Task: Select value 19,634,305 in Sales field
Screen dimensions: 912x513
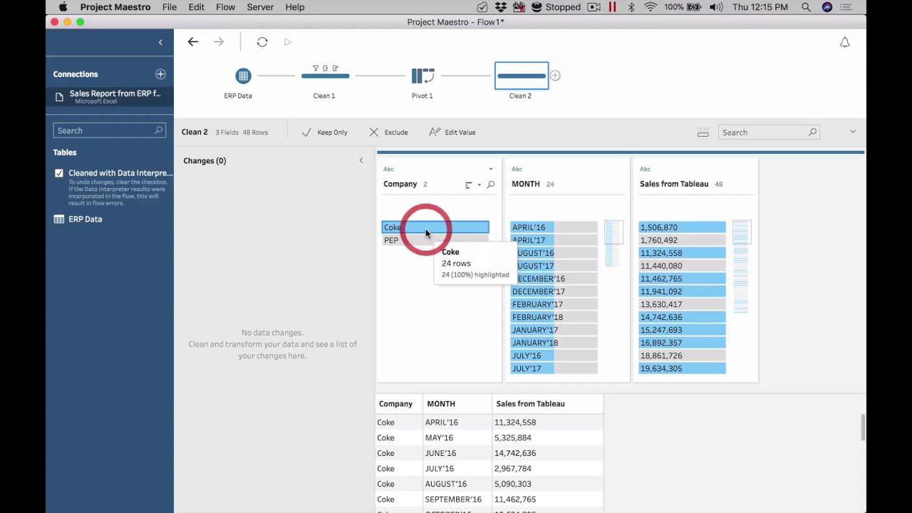Action: pyautogui.click(x=682, y=368)
